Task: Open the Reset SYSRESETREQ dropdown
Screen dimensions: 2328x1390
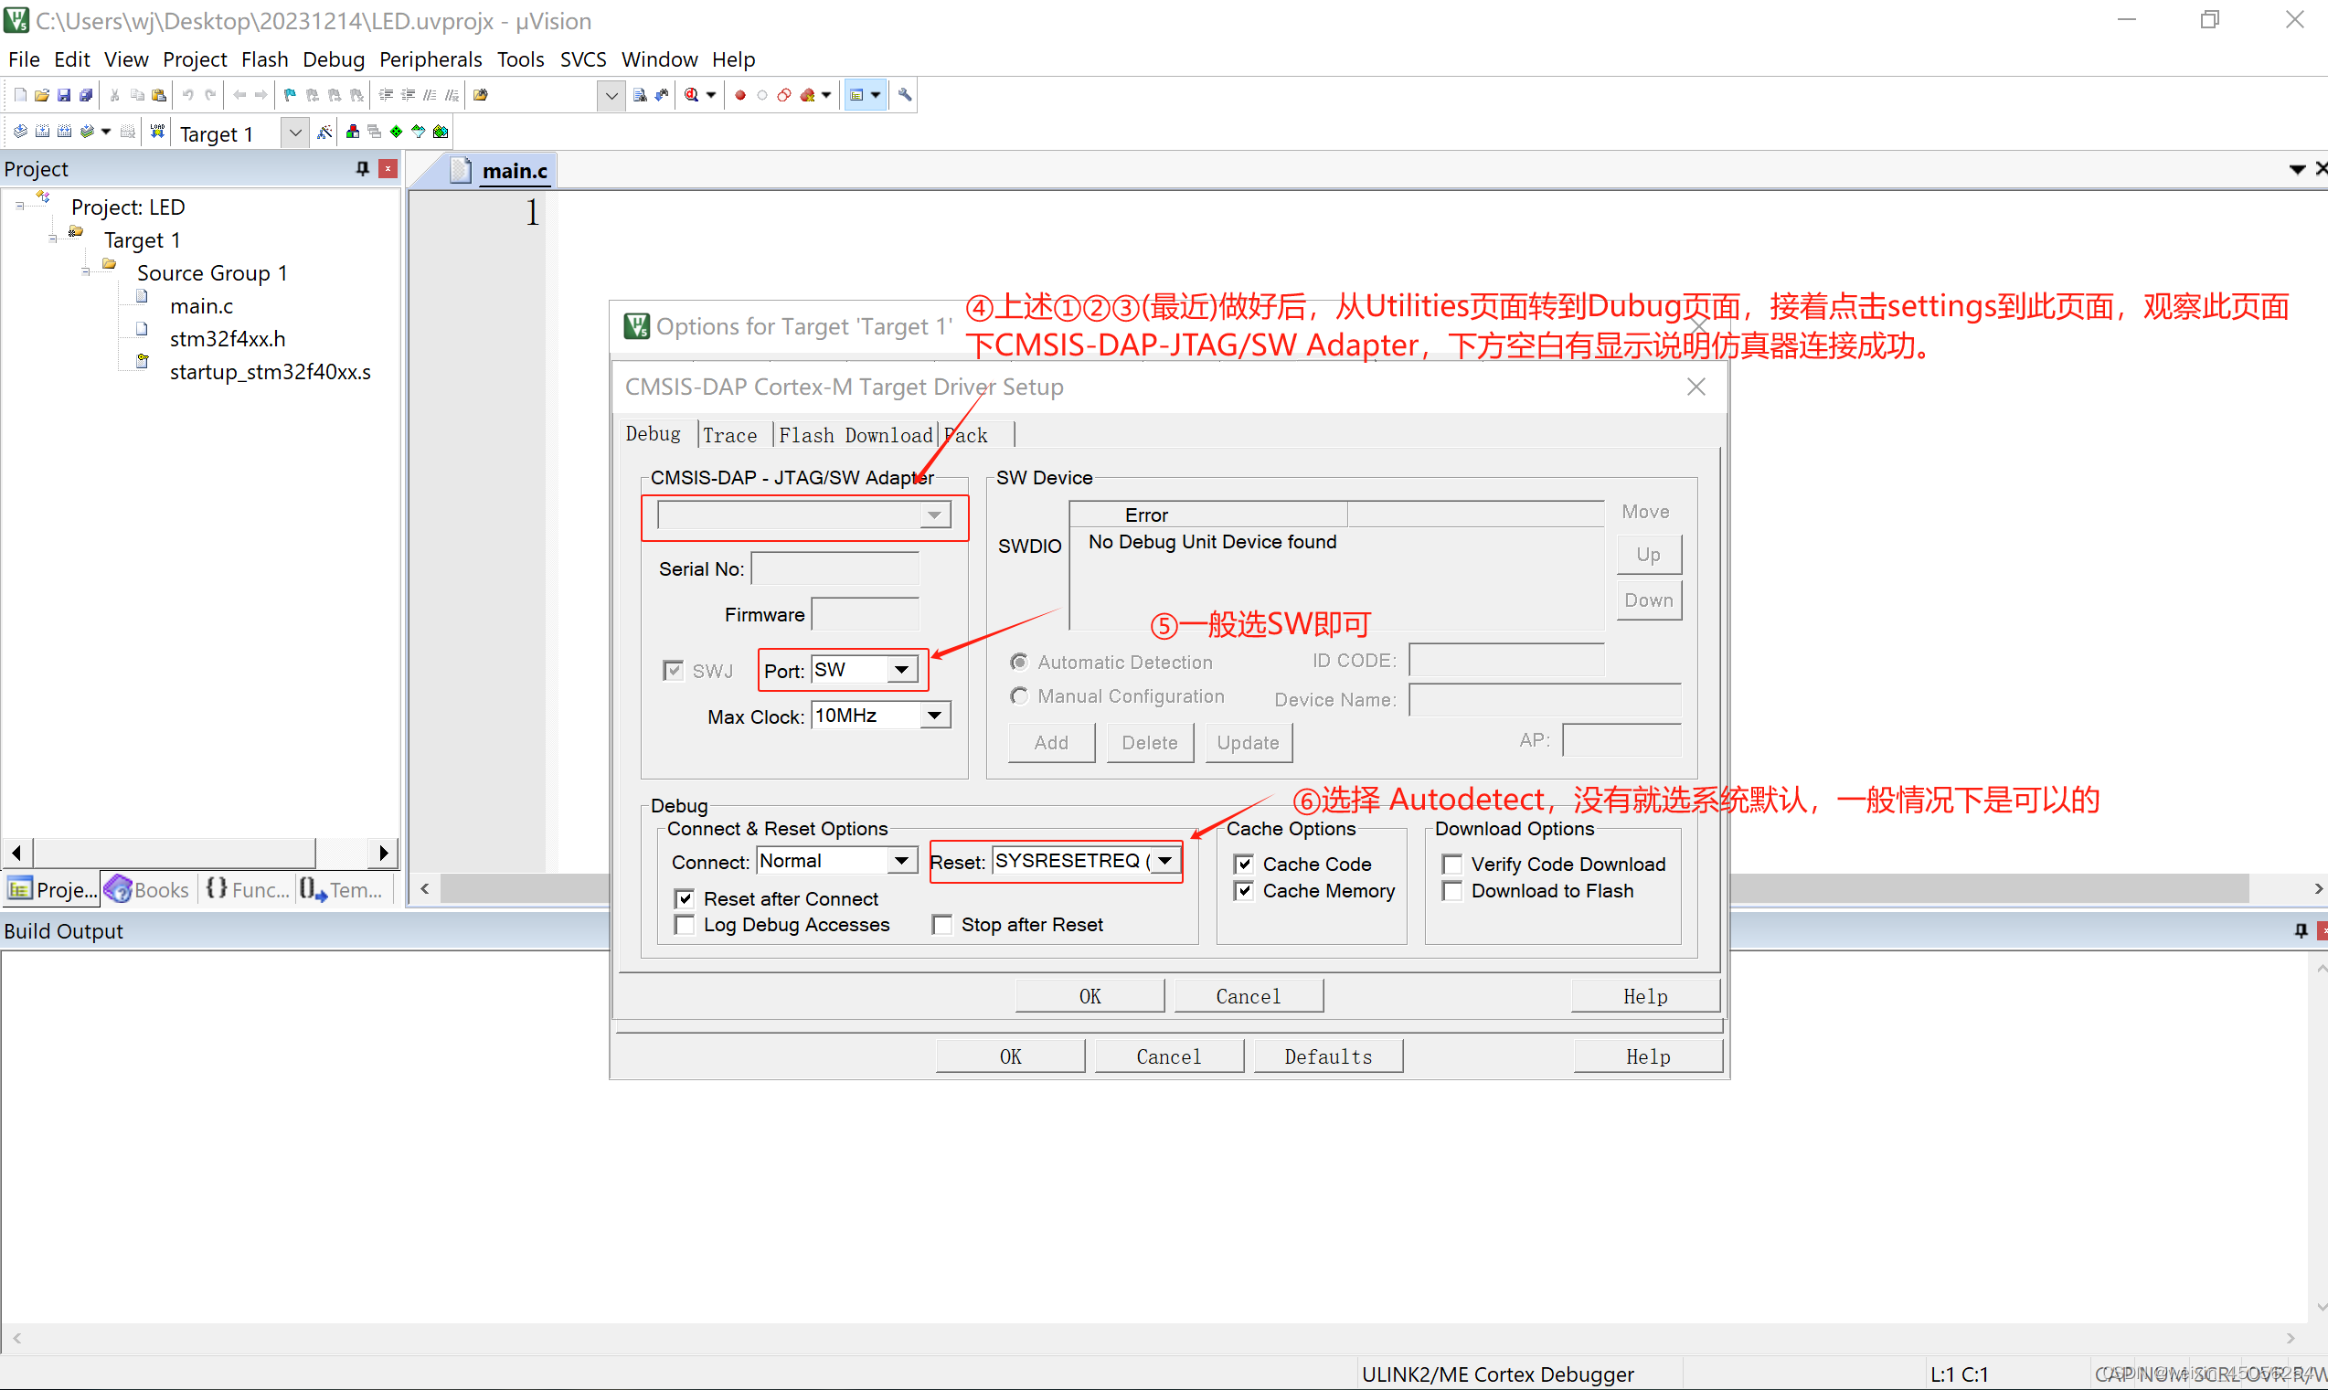Action: point(1164,861)
